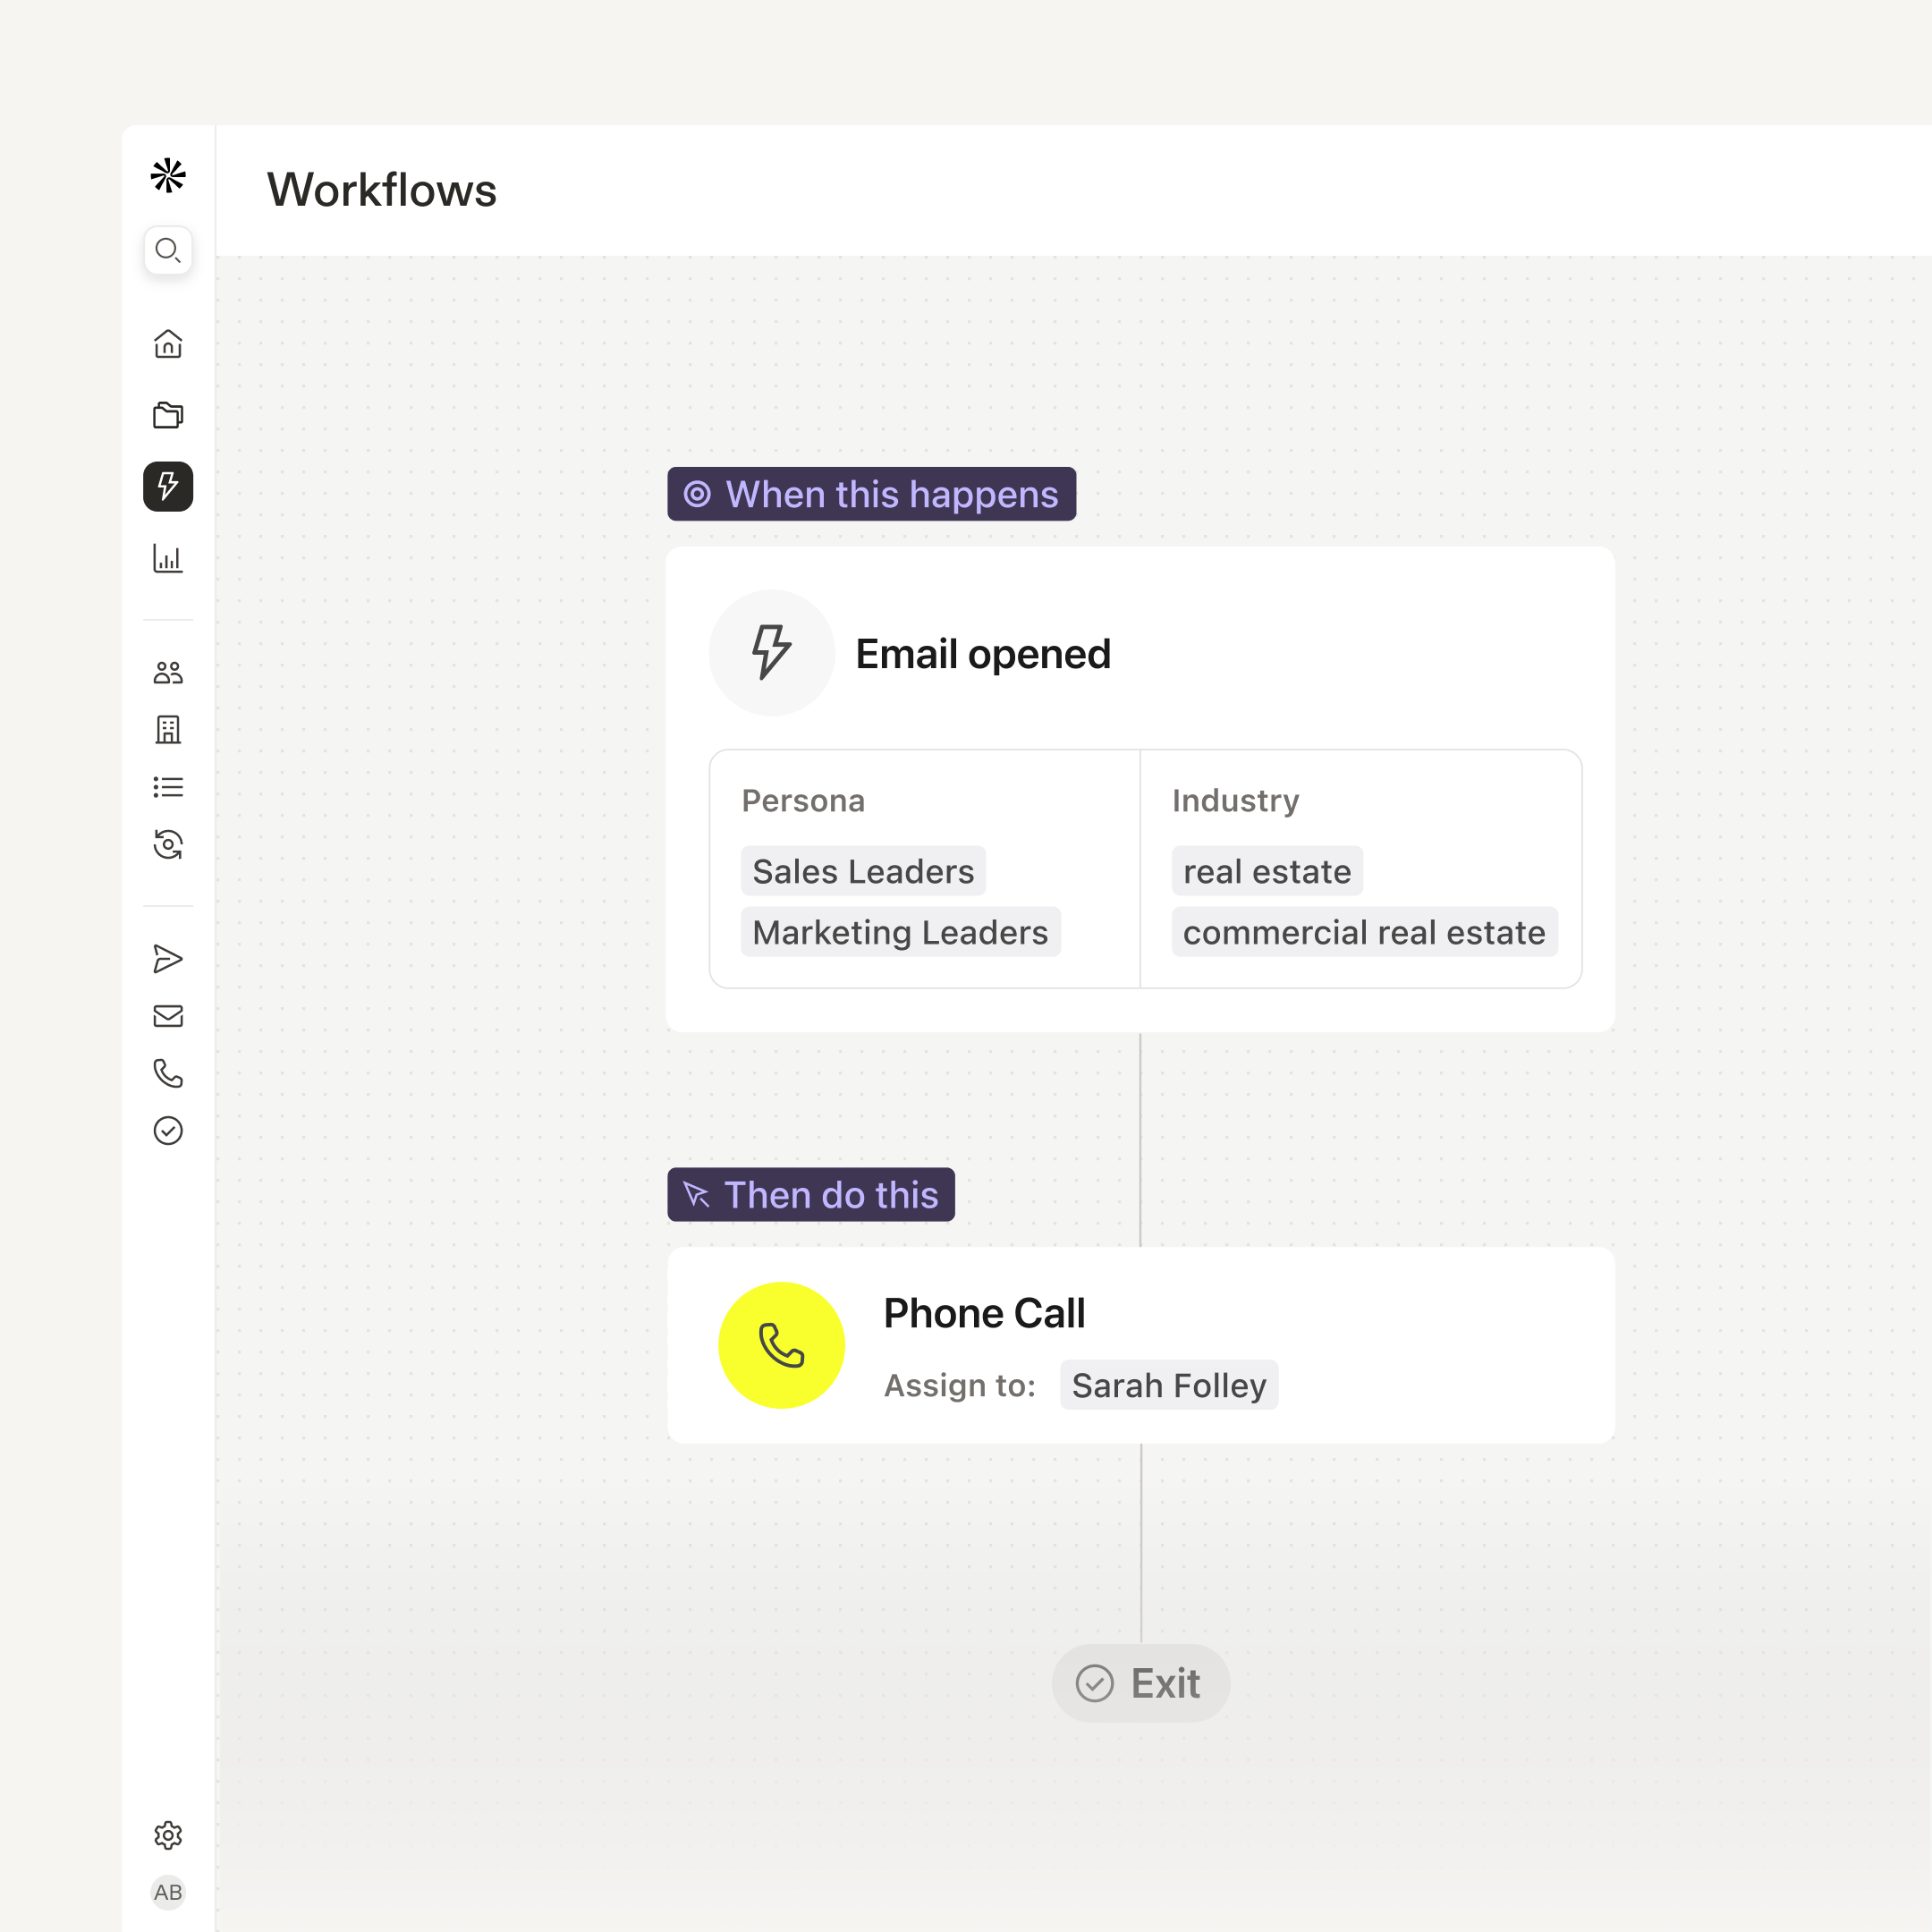
Task: Open the Workflows lightning panel in sidebar
Action: [x=168, y=487]
